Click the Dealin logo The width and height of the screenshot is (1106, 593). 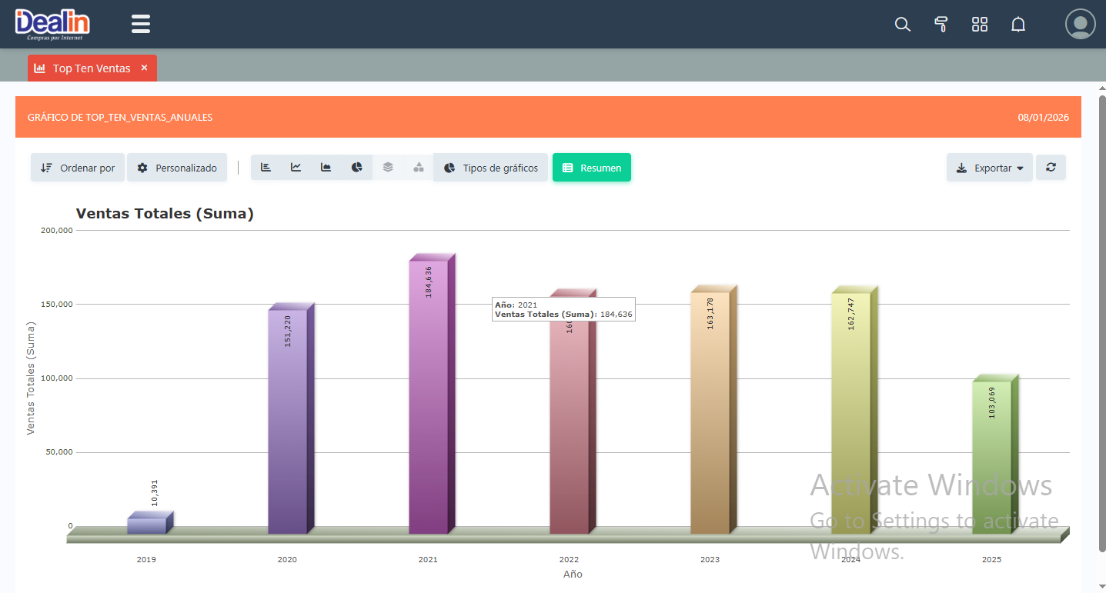(52, 24)
